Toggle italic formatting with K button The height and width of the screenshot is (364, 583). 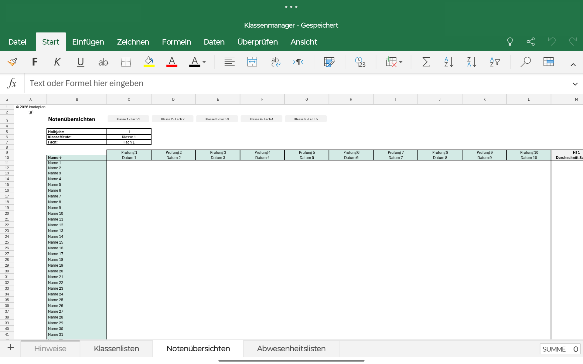click(x=57, y=62)
